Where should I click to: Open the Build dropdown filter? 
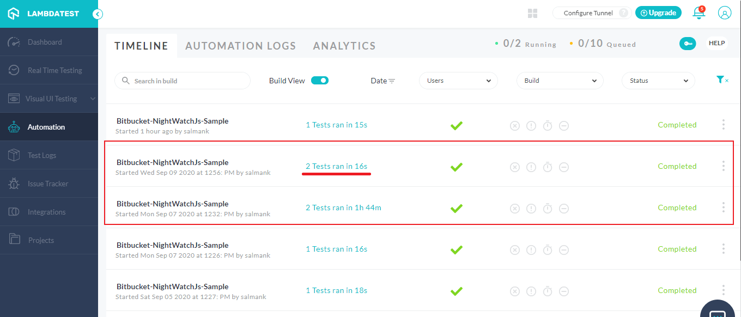[560, 81]
